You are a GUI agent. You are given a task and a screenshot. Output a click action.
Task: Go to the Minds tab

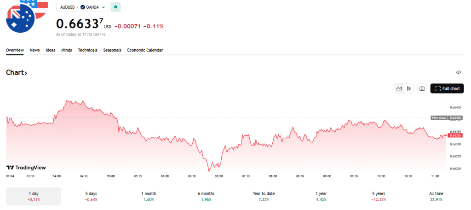point(66,50)
